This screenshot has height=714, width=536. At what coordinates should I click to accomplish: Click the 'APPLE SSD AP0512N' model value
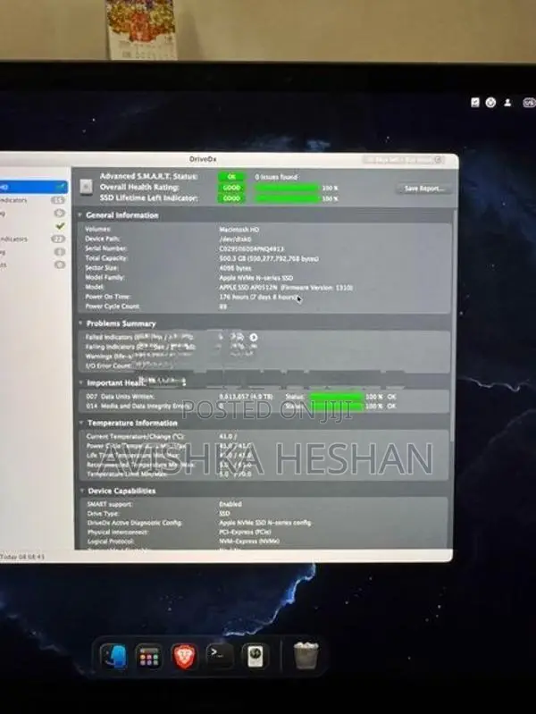pos(286,288)
